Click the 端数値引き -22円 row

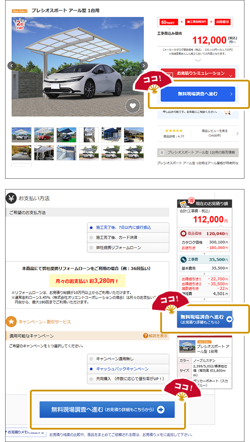tap(205, 289)
